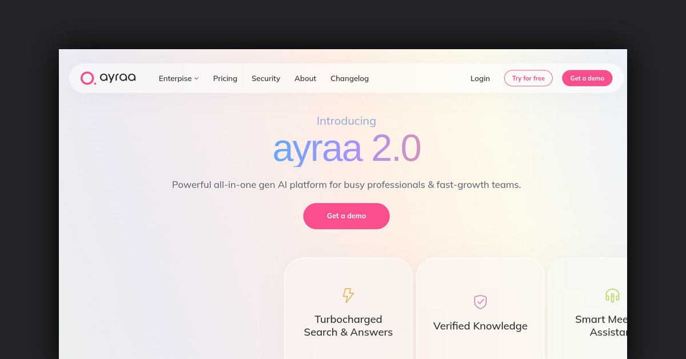Select the Turbocharged Search & Answers card
686x359 pixels.
[348, 309]
